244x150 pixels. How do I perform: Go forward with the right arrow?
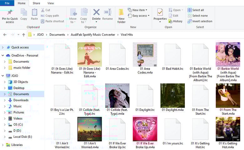point(13,34)
